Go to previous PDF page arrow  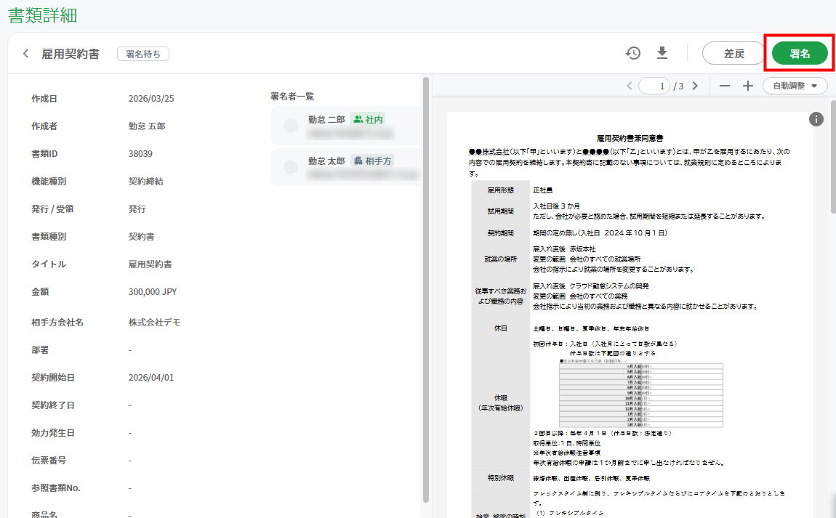[630, 86]
